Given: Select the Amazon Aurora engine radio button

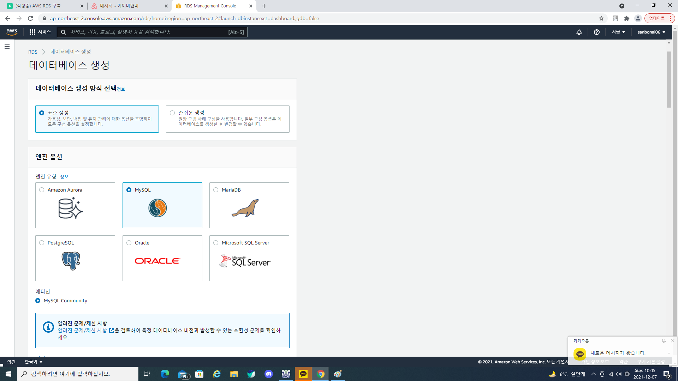Looking at the screenshot, I should 42,190.
